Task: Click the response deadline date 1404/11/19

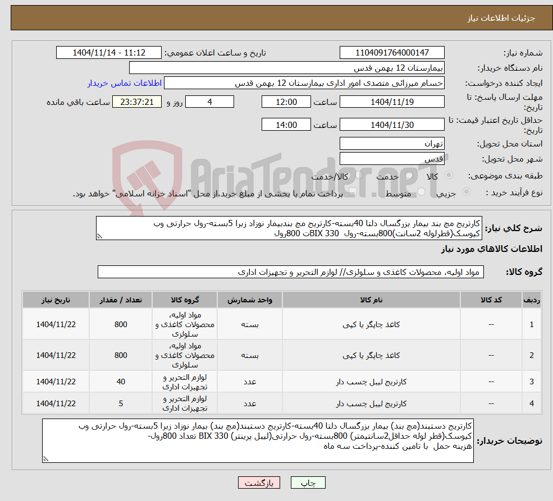Action: pyautogui.click(x=392, y=102)
